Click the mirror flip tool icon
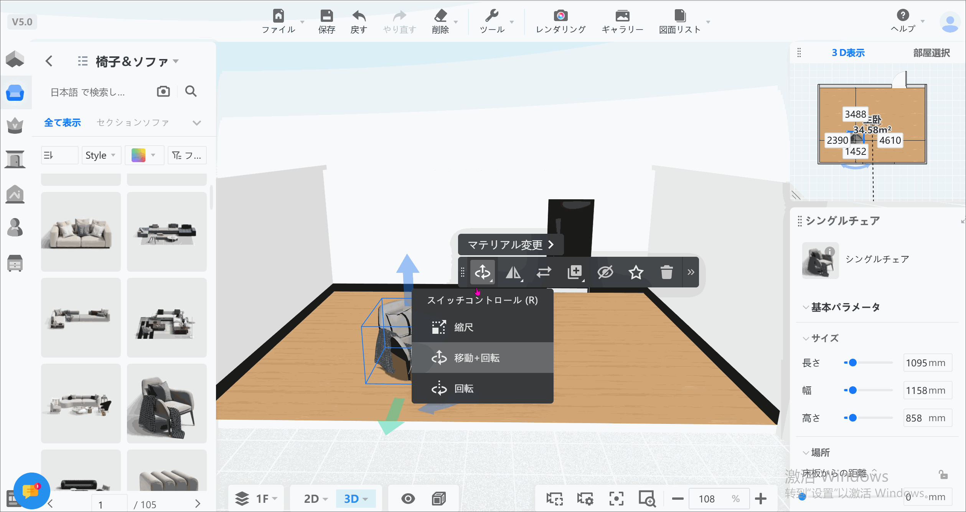Image resolution: width=966 pixels, height=512 pixels. click(x=513, y=272)
